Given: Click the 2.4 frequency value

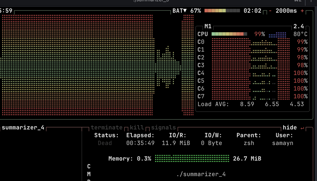Looking at the screenshot, I should pos(299,26).
